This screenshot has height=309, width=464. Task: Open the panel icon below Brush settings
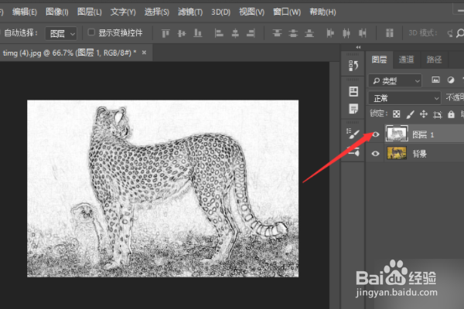click(x=353, y=151)
